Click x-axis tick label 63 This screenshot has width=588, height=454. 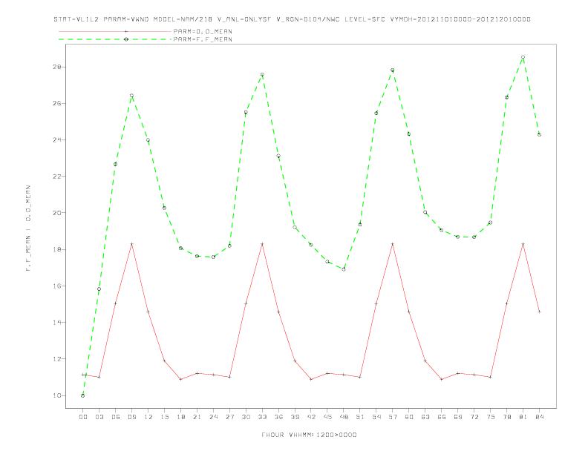click(x=425, y=417)
